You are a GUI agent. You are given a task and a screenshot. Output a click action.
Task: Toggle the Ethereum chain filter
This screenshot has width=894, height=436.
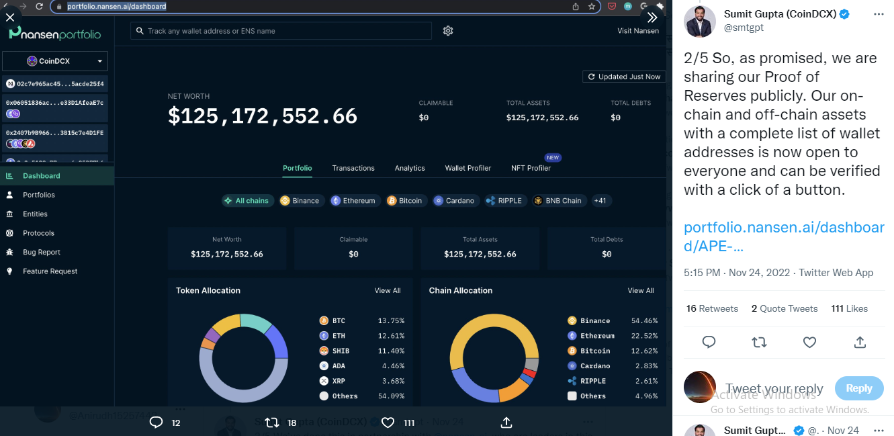tap(353, 201)
